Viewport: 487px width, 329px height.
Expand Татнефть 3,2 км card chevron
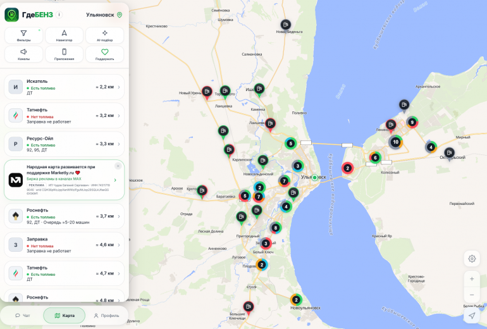click(119, 116)
